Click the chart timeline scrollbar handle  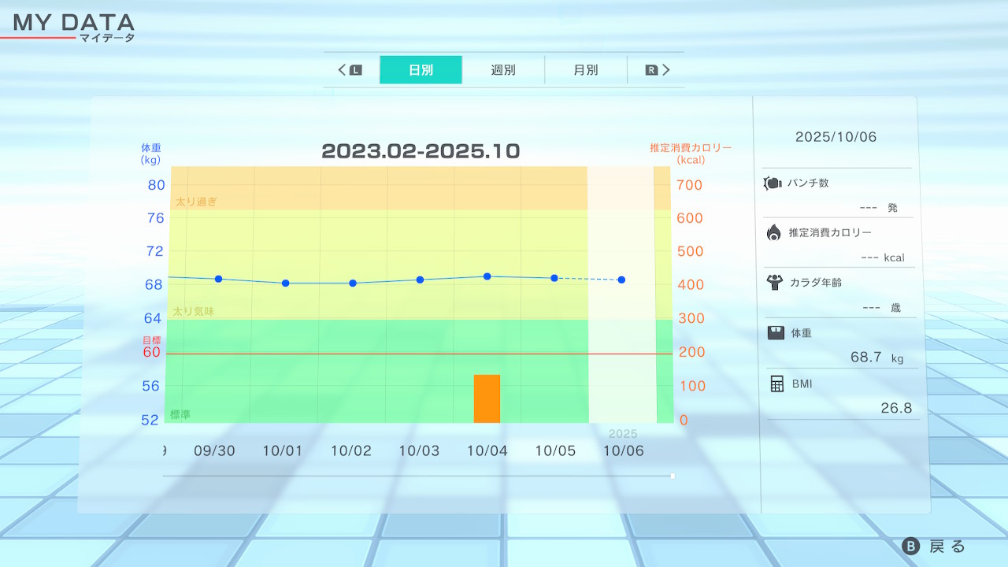pos(673,476)
